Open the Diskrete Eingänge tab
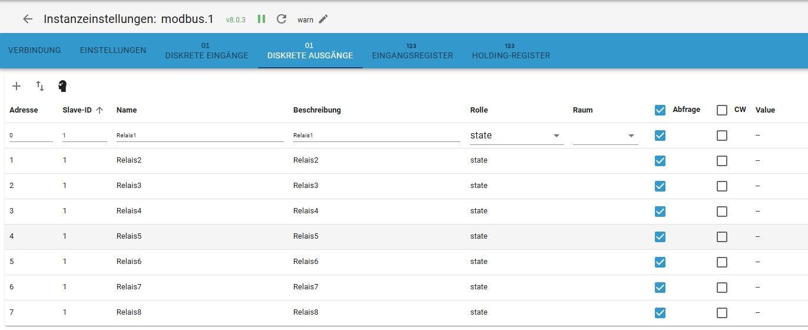 206,51
